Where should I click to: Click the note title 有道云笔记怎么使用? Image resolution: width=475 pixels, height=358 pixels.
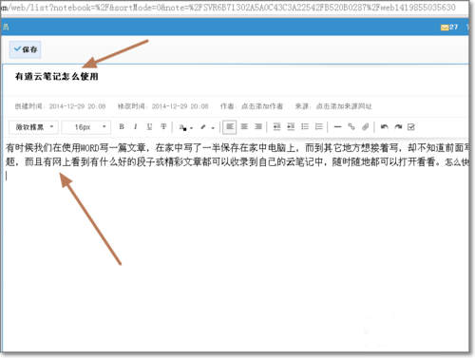click(x=57, y=76)
